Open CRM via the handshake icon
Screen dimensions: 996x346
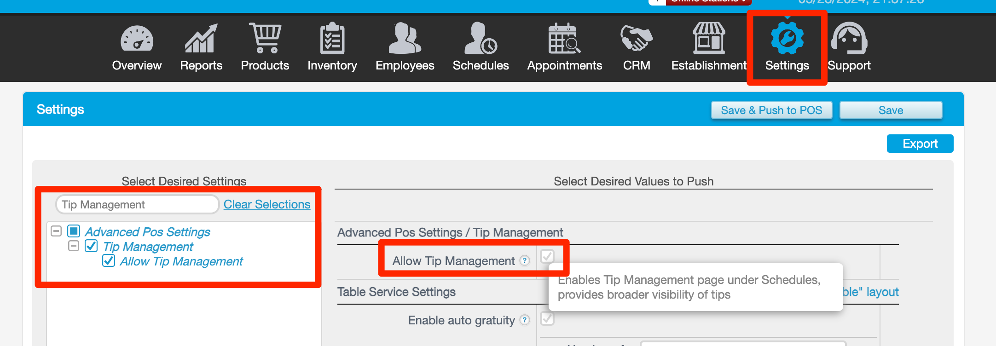pos(636,39)
